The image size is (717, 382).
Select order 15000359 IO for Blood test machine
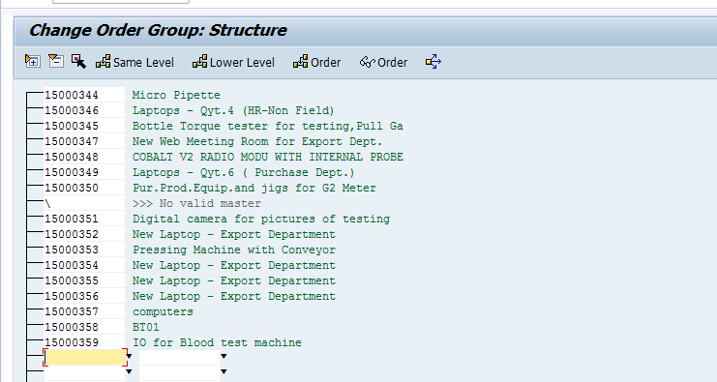pyautogui.click(x=173, y=342)
